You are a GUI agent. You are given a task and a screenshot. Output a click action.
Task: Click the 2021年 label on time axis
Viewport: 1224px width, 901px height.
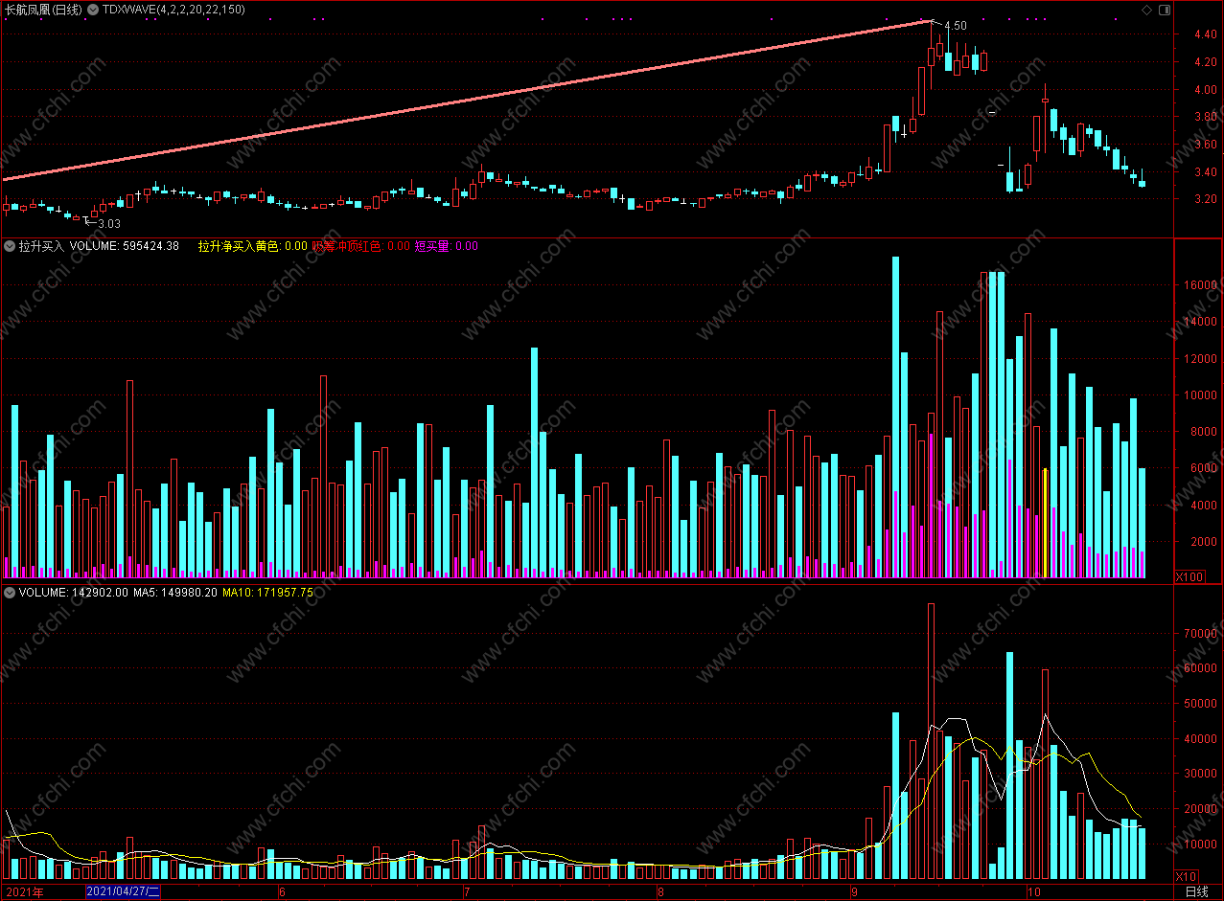(x=24, y=892)
